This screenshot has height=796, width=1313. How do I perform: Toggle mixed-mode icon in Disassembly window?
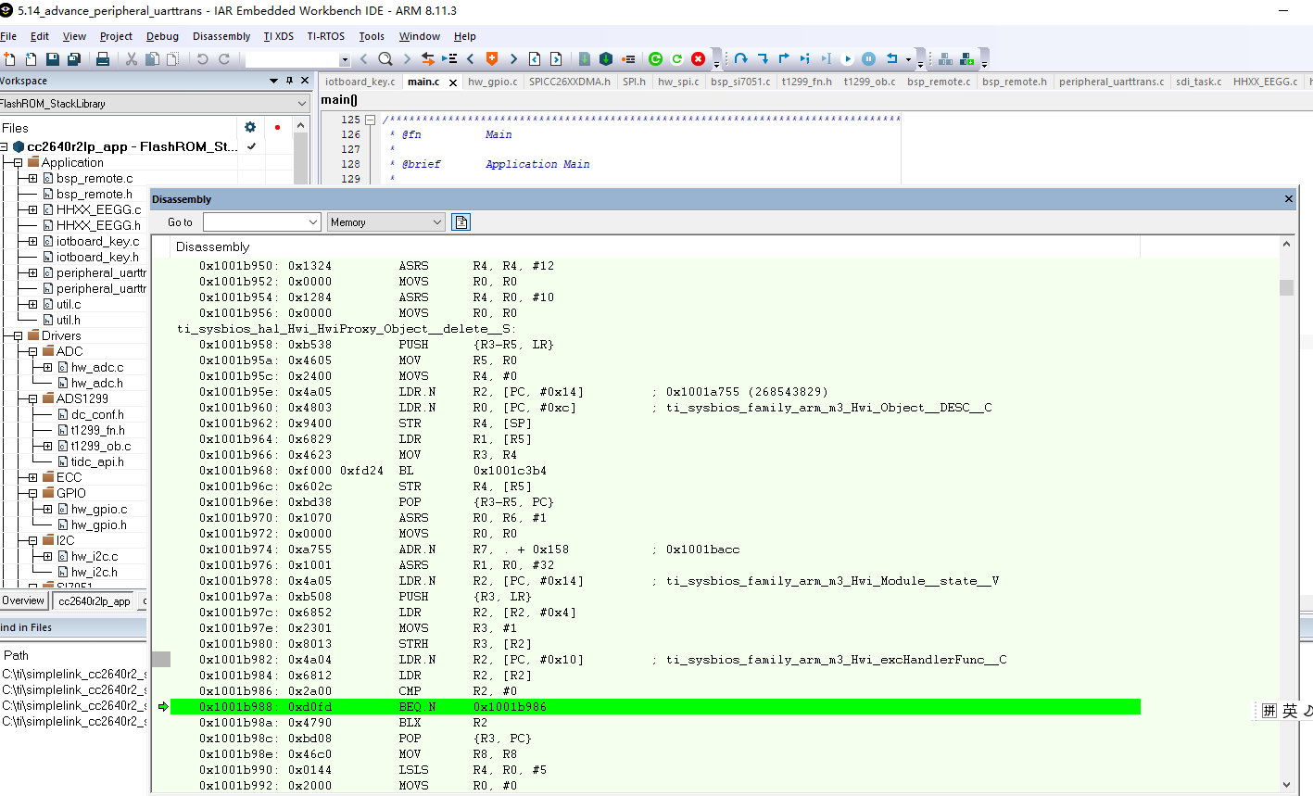[x=461, y=222]
